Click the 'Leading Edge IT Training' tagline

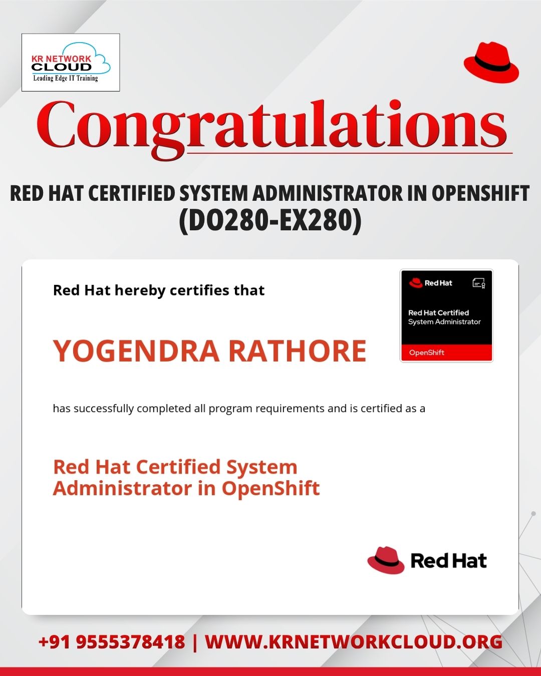[66, 78]
